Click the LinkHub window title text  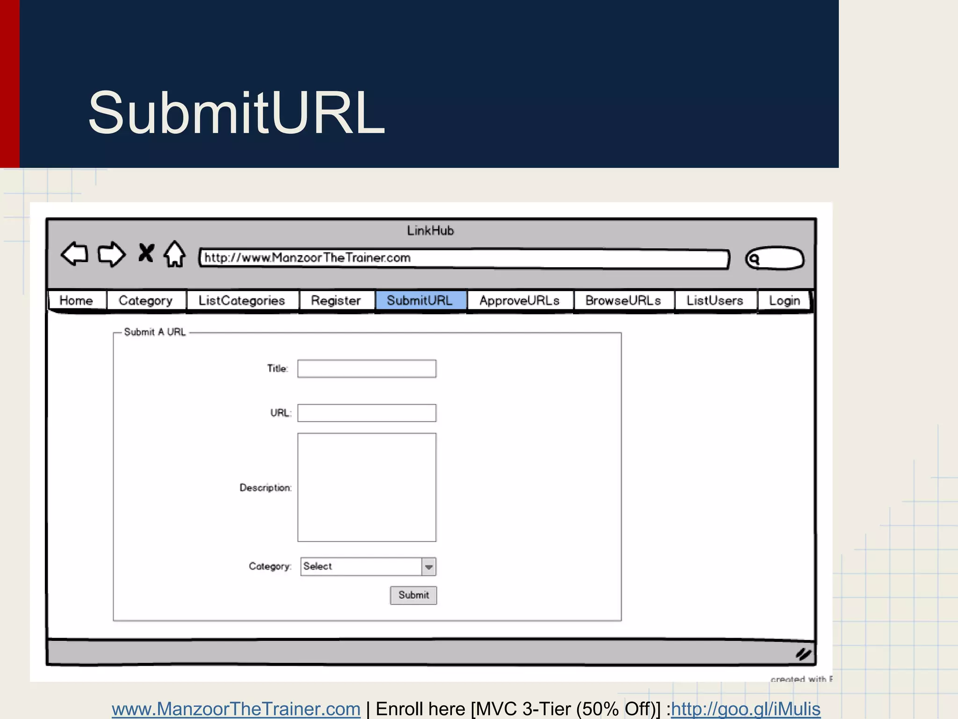pyautogui.click(x=430, y=230)
